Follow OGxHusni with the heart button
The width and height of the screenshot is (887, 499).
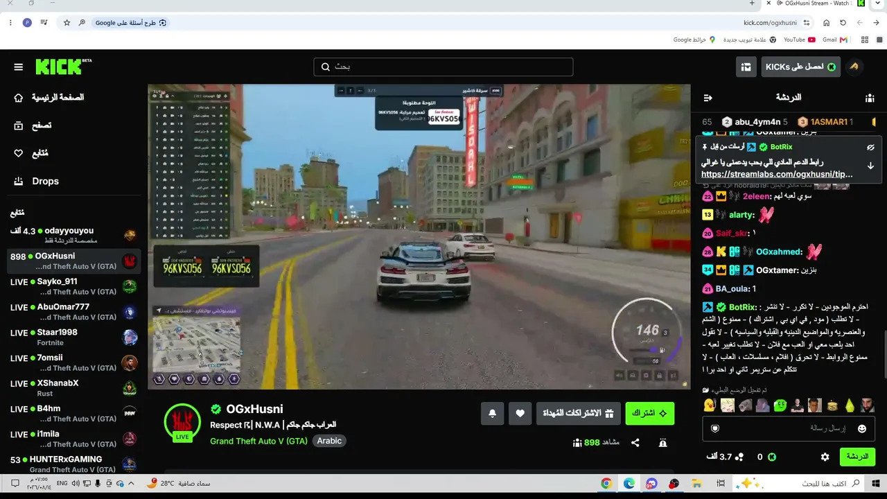(x=520, y=414)
